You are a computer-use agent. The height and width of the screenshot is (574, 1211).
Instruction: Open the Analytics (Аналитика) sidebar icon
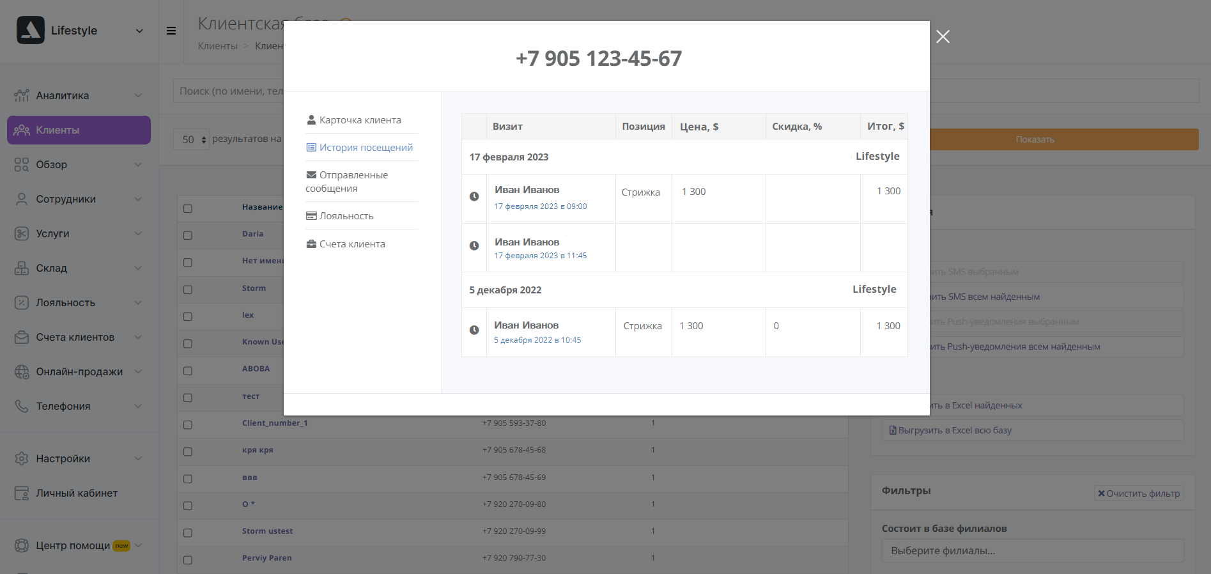click(x=22, y=96)
